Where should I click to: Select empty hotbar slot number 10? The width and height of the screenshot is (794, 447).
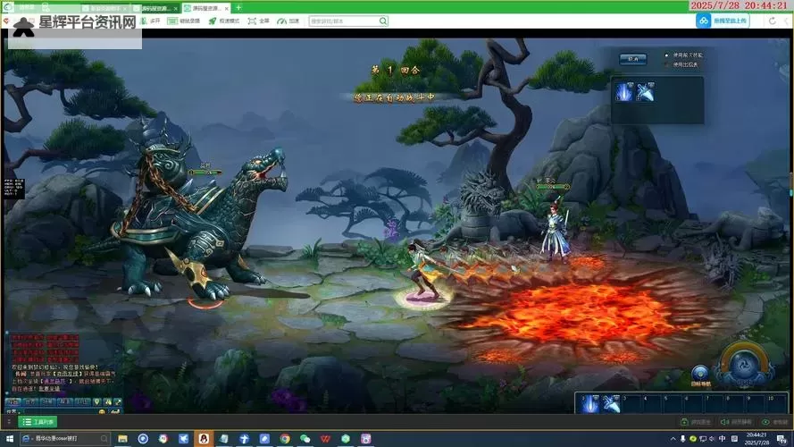coord(776,404)
